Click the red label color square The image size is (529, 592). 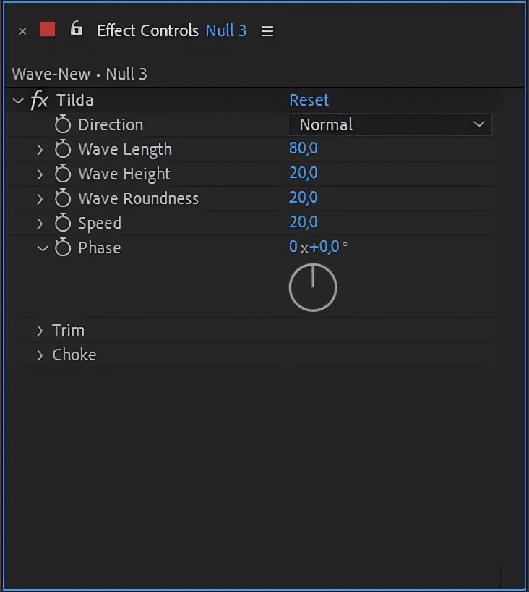click(48, 30)
